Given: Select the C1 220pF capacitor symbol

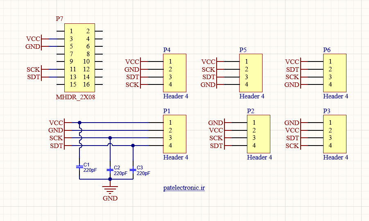Looking at the screenshot, I should (x=79, y=167).
